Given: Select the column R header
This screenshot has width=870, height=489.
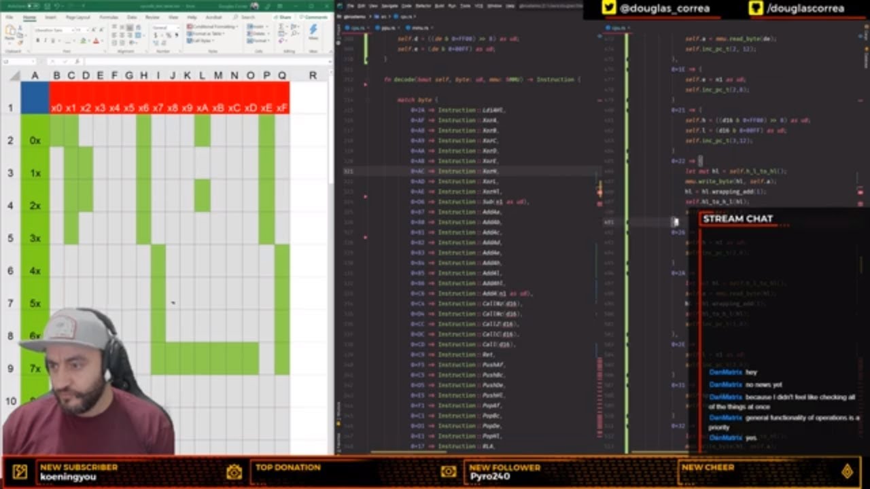Looking at the screenshot, I should click(x=313, y=75).
